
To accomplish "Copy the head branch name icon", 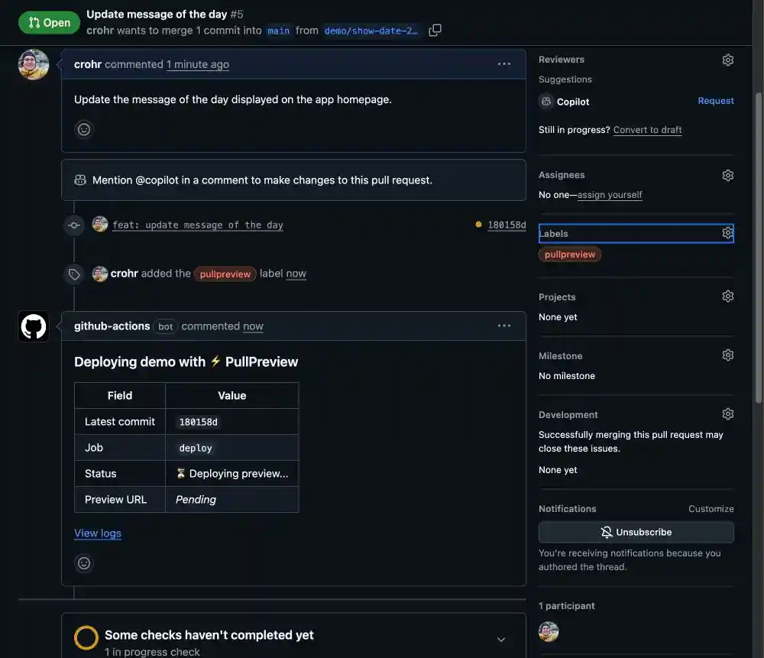I will click(435, 31).
